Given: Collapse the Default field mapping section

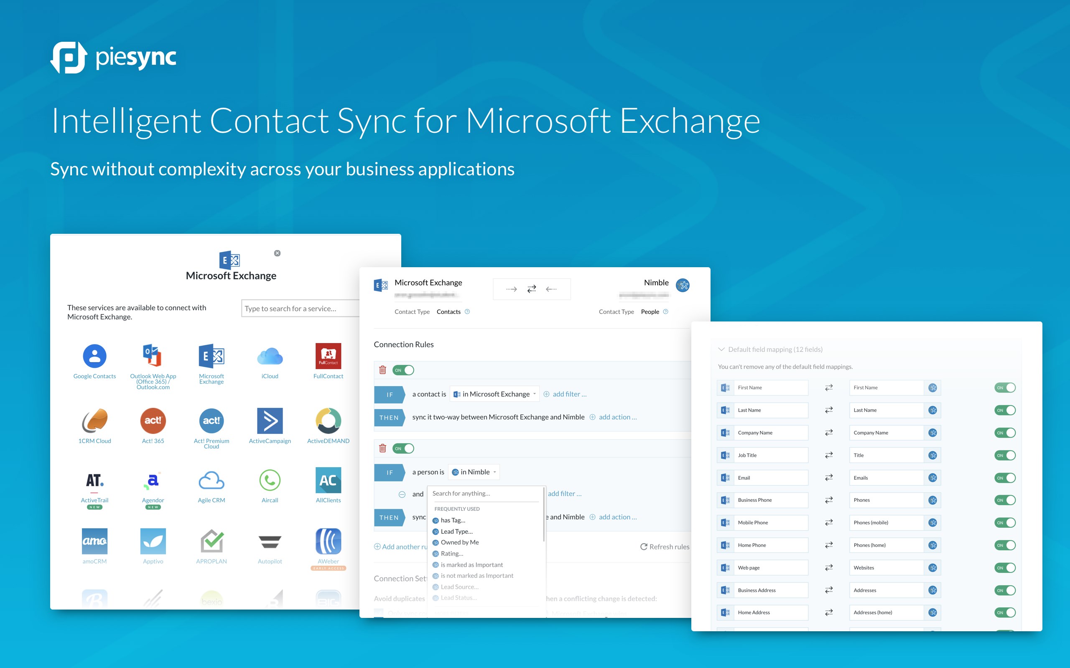Looking at the screenshot, I should click(x=721, y=349).
